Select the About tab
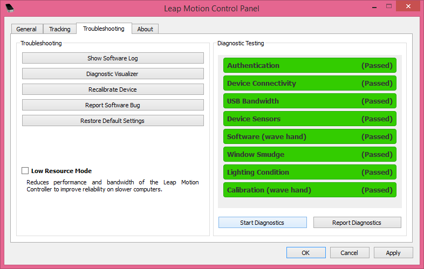Viewport: 424px width, 269px height. point(145,29)
